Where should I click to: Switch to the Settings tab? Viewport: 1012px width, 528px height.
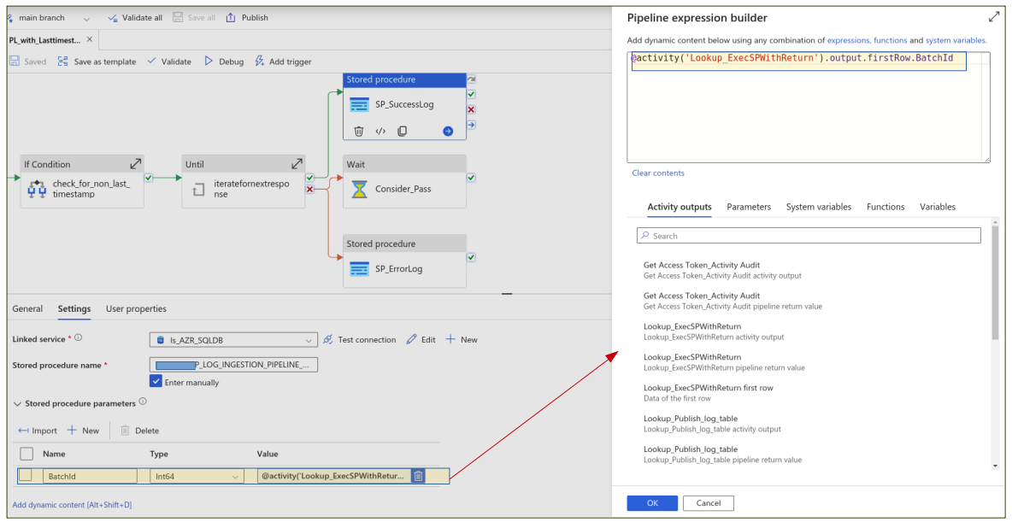[74, 308]
